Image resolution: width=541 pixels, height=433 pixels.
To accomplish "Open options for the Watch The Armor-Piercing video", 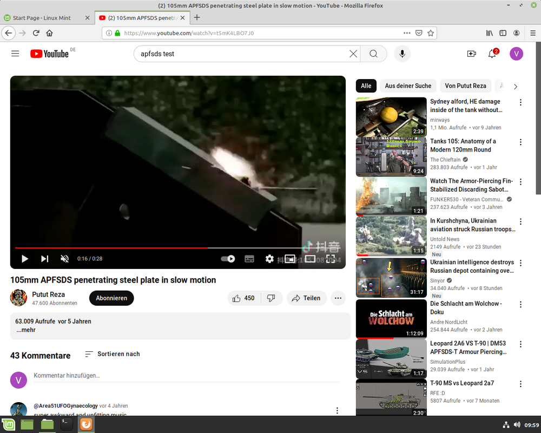I will click(x=520, y=182).
